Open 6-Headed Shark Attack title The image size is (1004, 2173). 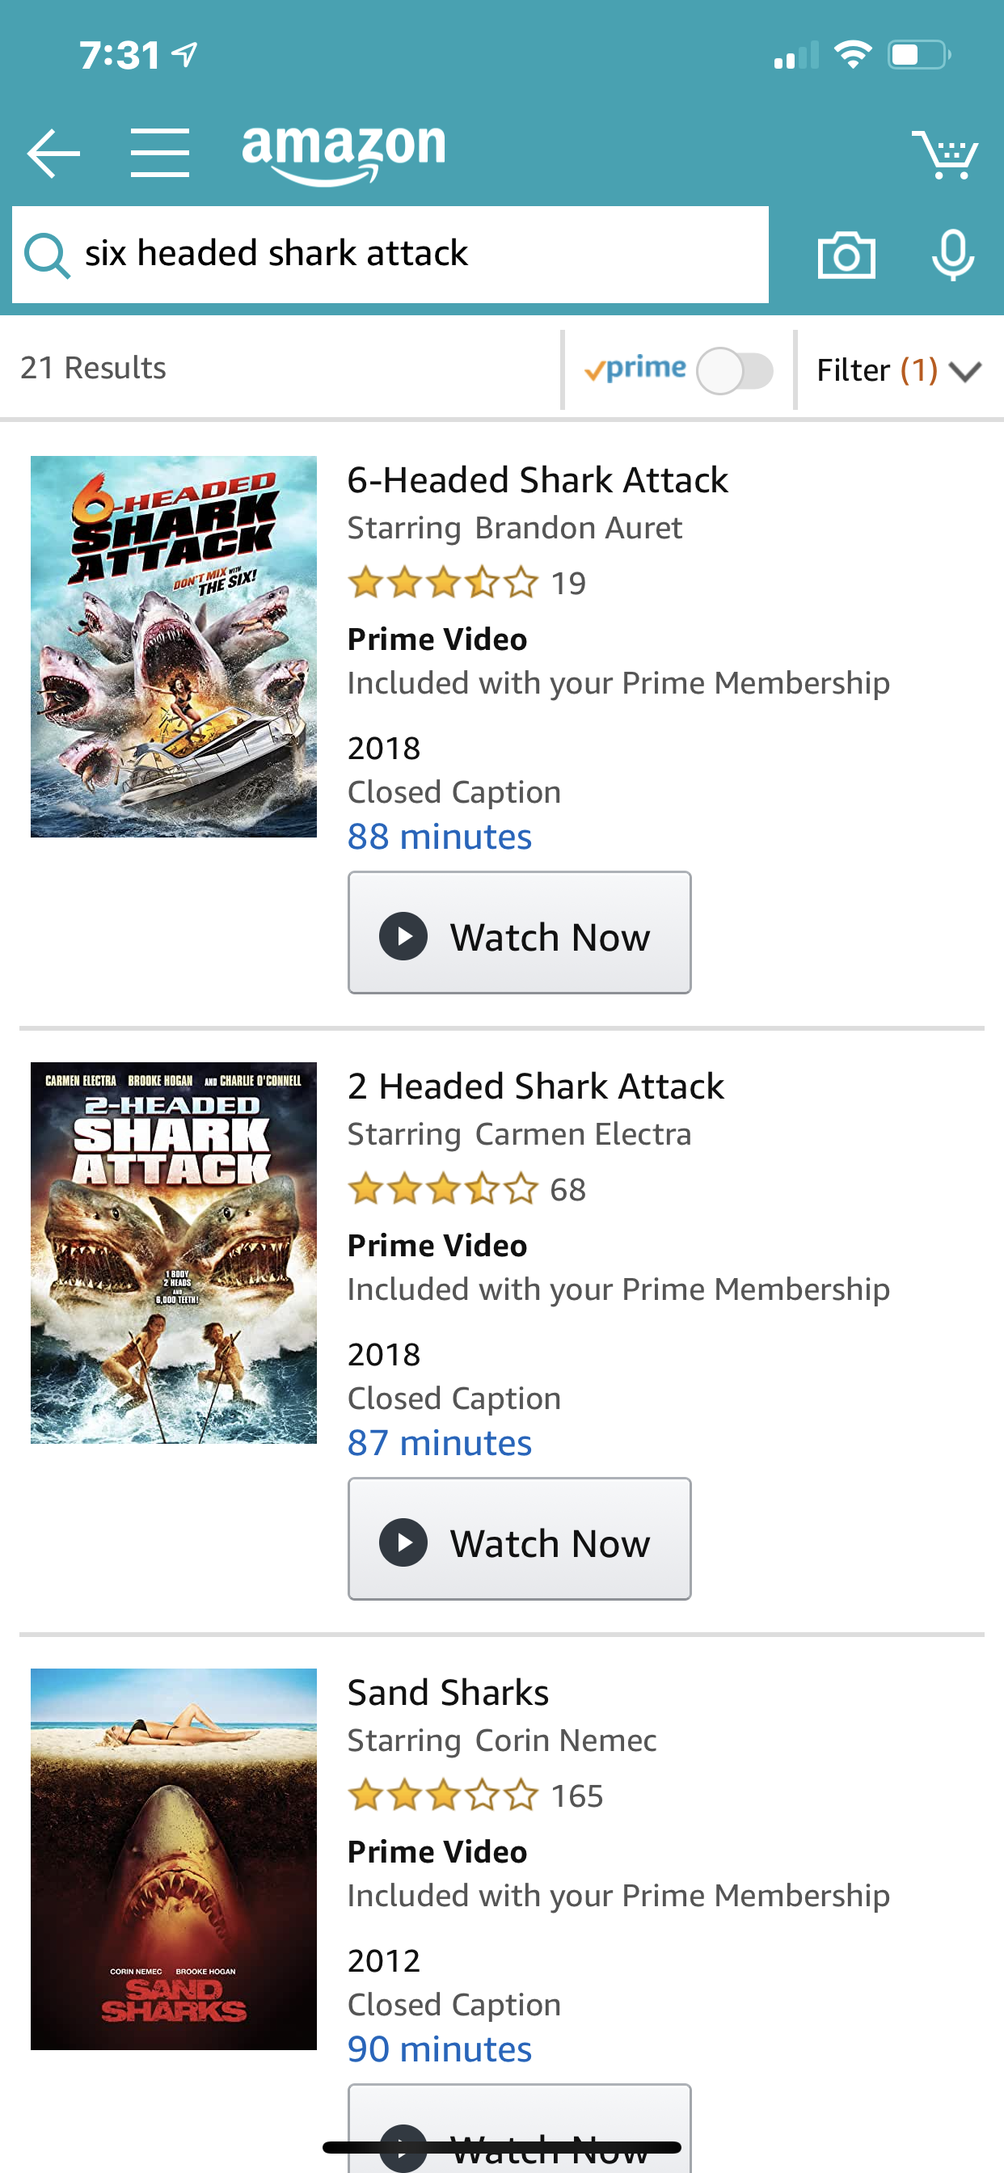pos(538,480)
